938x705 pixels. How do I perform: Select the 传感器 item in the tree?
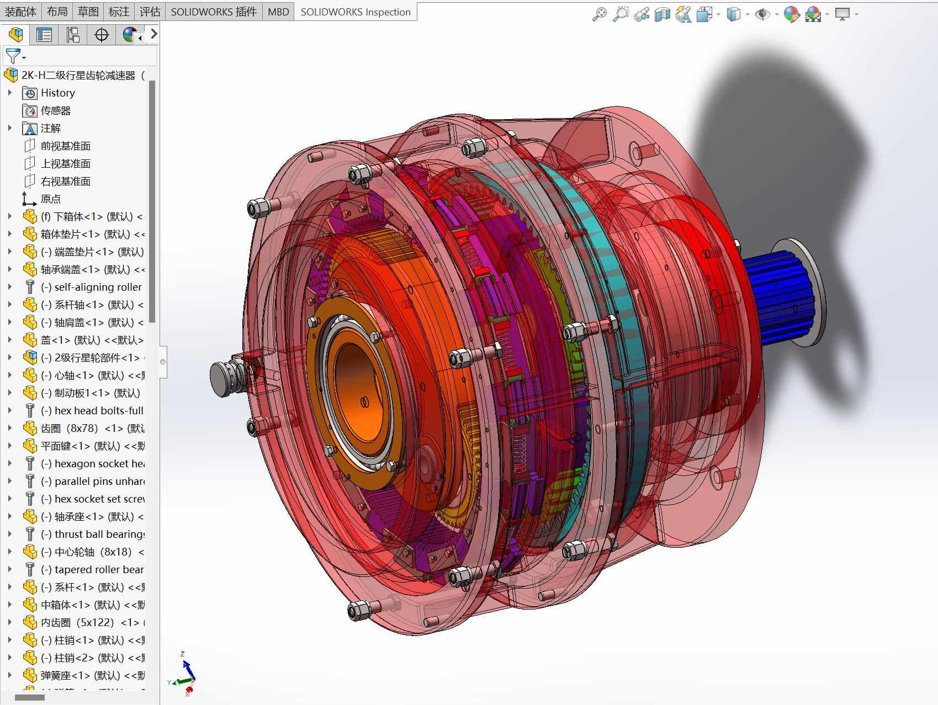tap(55, 110)
